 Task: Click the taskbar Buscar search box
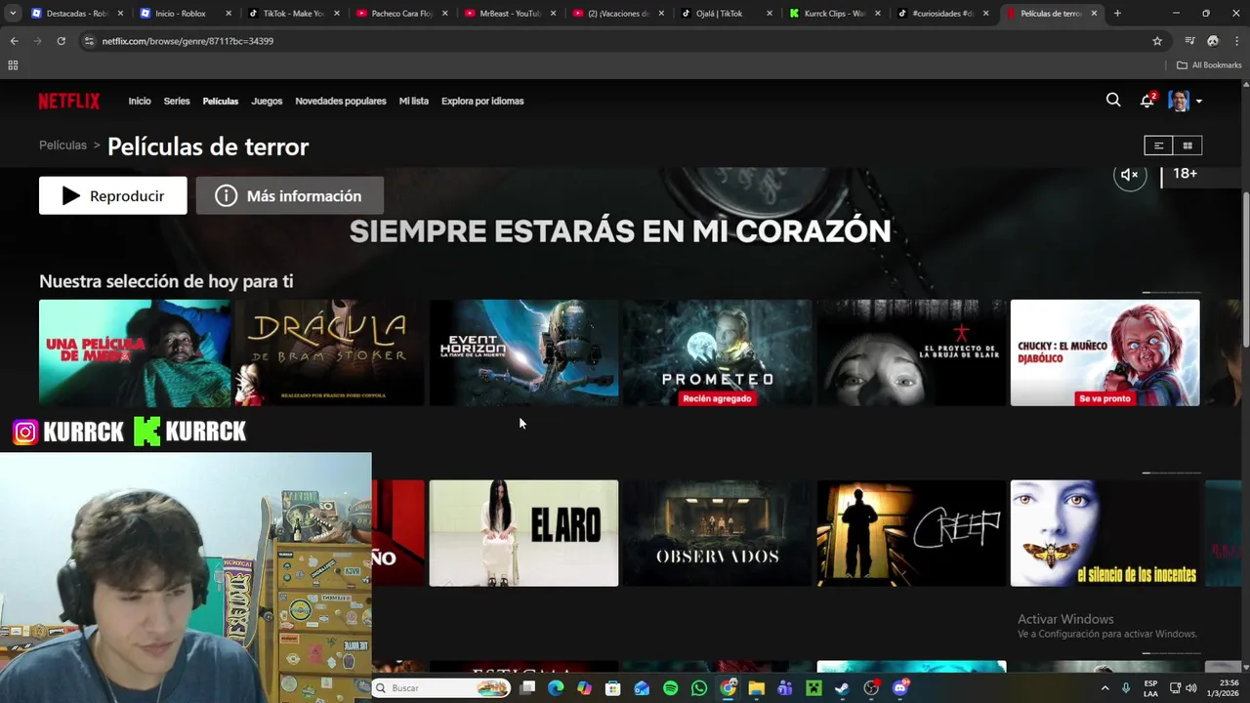pyautogui.click(x=442, y=688)
